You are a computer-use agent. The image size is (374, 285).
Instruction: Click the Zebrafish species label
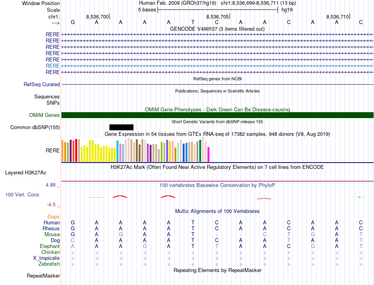point(49,264)
